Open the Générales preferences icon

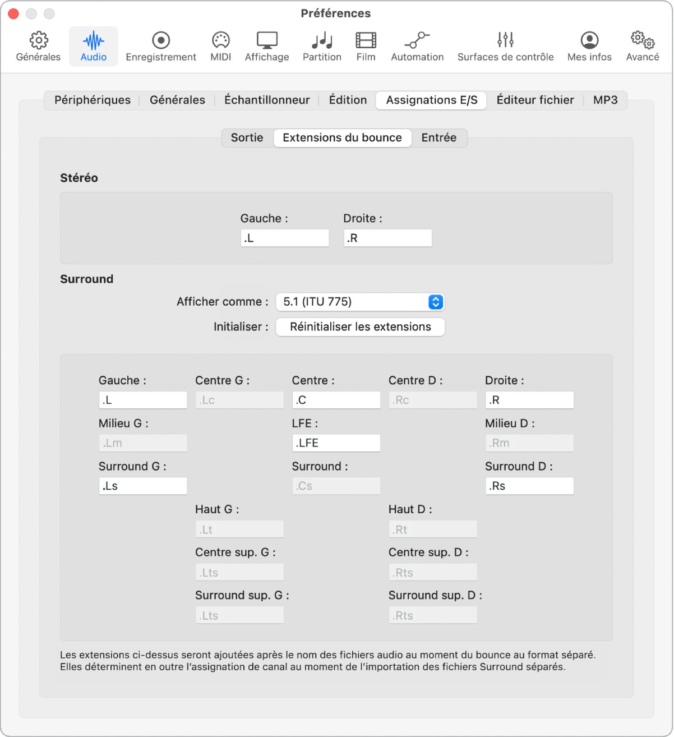click(x=37, y=45)
